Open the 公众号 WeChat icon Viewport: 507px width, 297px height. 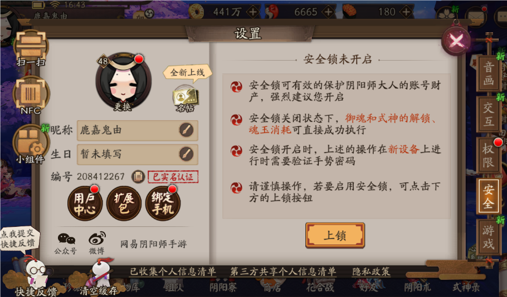[66, 243]
